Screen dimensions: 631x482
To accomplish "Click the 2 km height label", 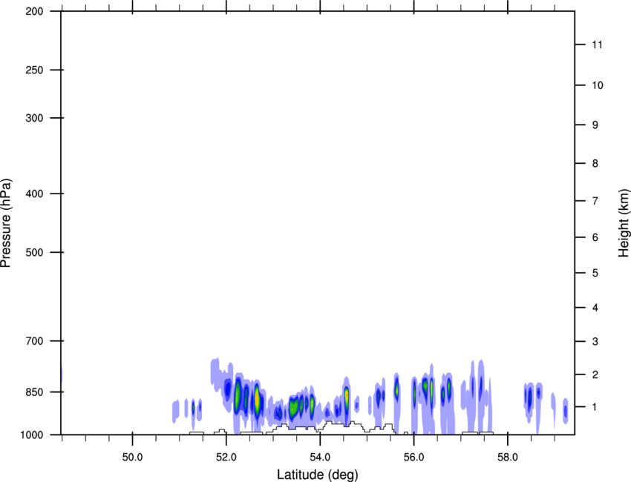I will point(595,374).
